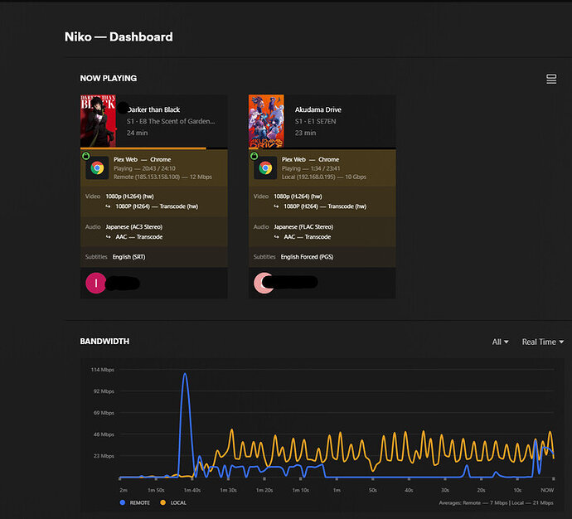Open the Akudama Drive poster thumbnail
The image size is (572, 519).
[266, 121]
